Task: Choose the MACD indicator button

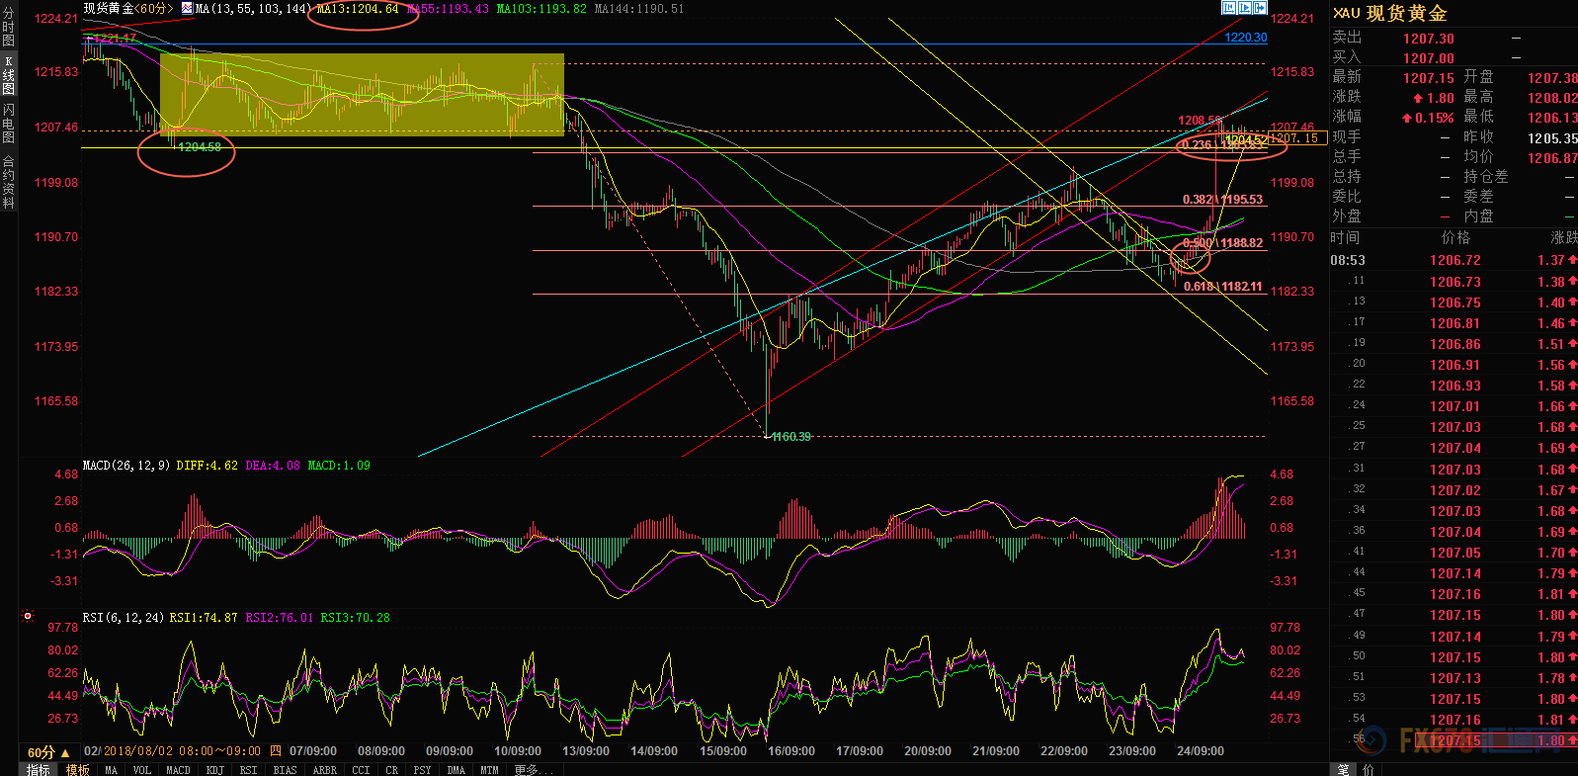Action: pos(178,769)
